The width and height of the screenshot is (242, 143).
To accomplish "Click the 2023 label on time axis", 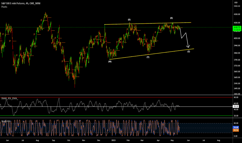I will (113, 140).
